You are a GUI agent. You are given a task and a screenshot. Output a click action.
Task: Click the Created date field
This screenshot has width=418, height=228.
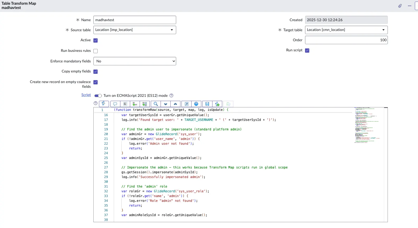(x=346, y=20)
